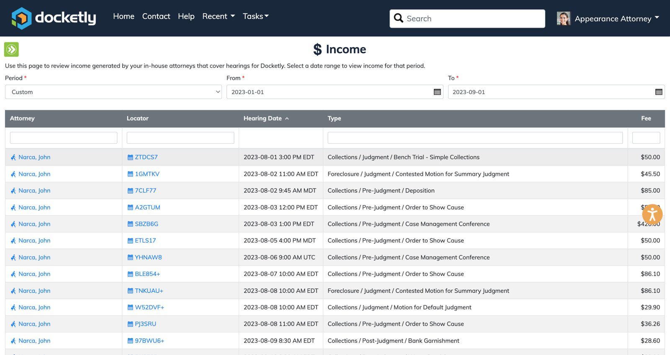Screen dimensions: 670x355
Task: Open the From date calendar icon
Action: pos(437,92)
